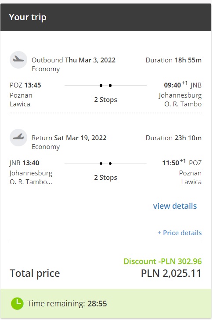Click the Time remaining 28:55 countdown
This screenshot has width=213, height=320.
67,303
